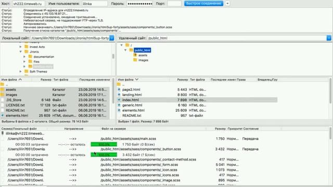Open Удаленный сайт path dropdown
Screen dimensions: 333x187
click(329, 38)
